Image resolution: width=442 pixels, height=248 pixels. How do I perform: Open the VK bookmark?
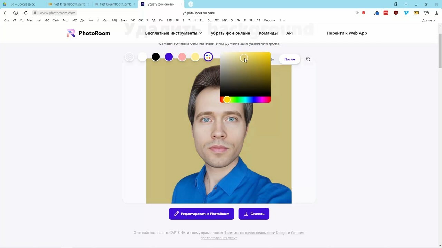click(133, 20)
